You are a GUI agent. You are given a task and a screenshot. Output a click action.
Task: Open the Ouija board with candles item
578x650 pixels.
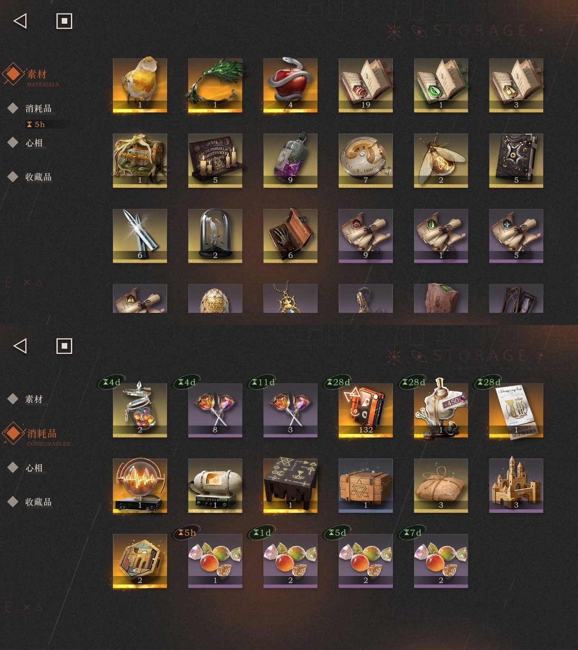(215, 161)
